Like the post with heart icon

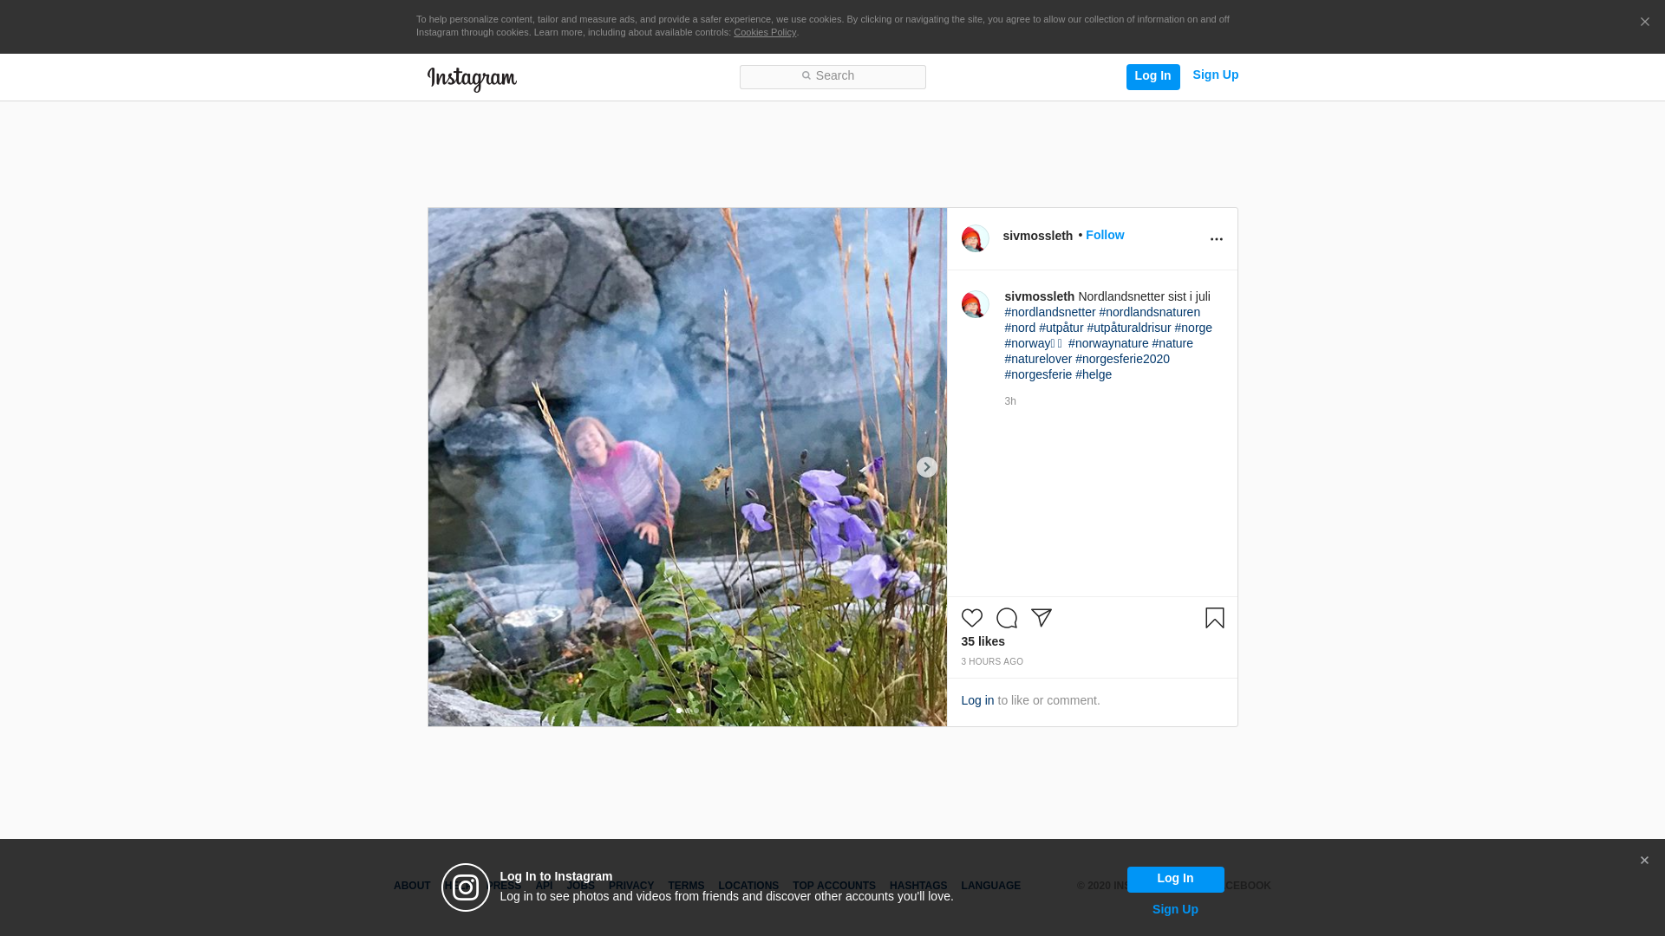click(x=971, y=618)
